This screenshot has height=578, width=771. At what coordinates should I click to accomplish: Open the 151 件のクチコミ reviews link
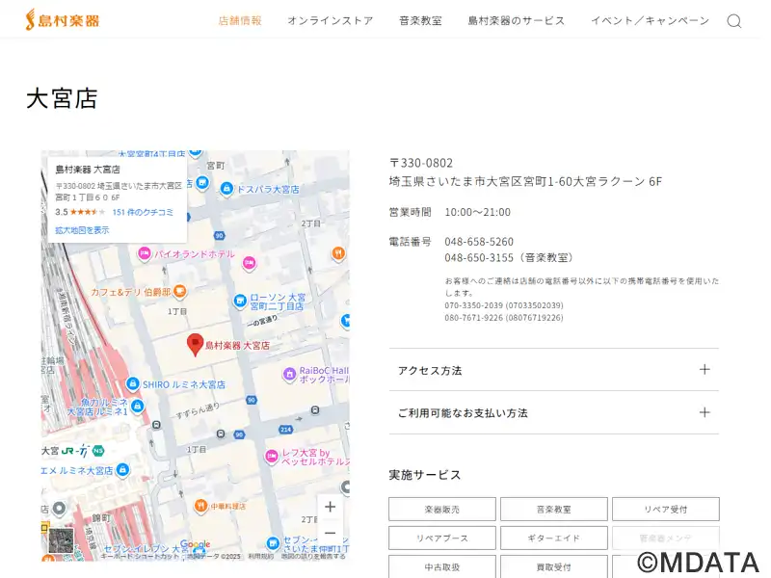[143, 212]
